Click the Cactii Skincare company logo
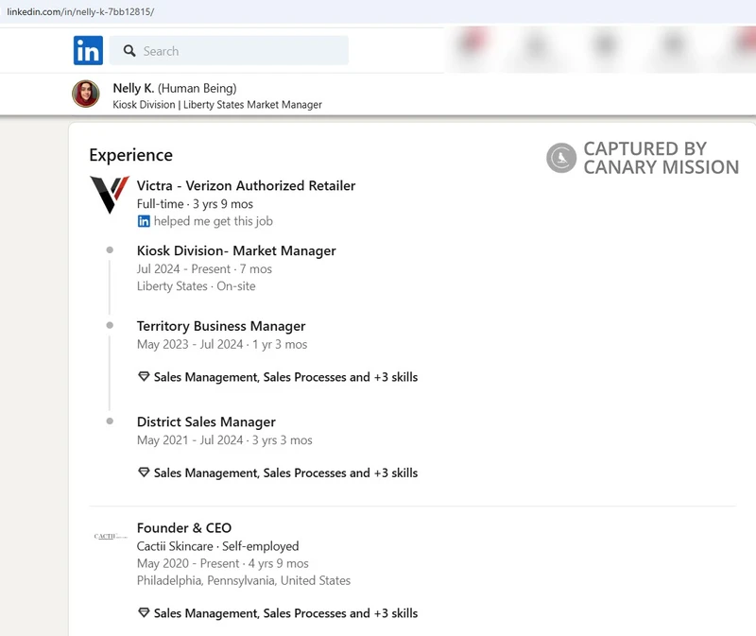 coord(111,536)
